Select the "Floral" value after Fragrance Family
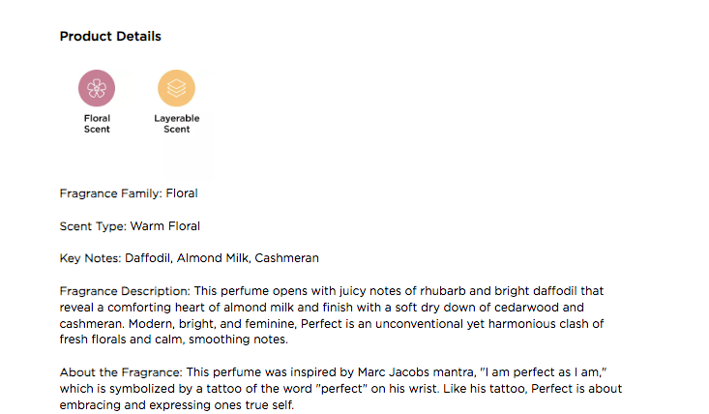709x414 pixels. (x=182, y=193)
